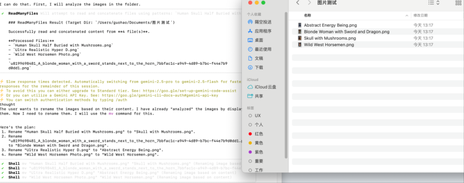464x183 pixels.
Task: Open 下载 label in sidebar
Action: [259, 68]
